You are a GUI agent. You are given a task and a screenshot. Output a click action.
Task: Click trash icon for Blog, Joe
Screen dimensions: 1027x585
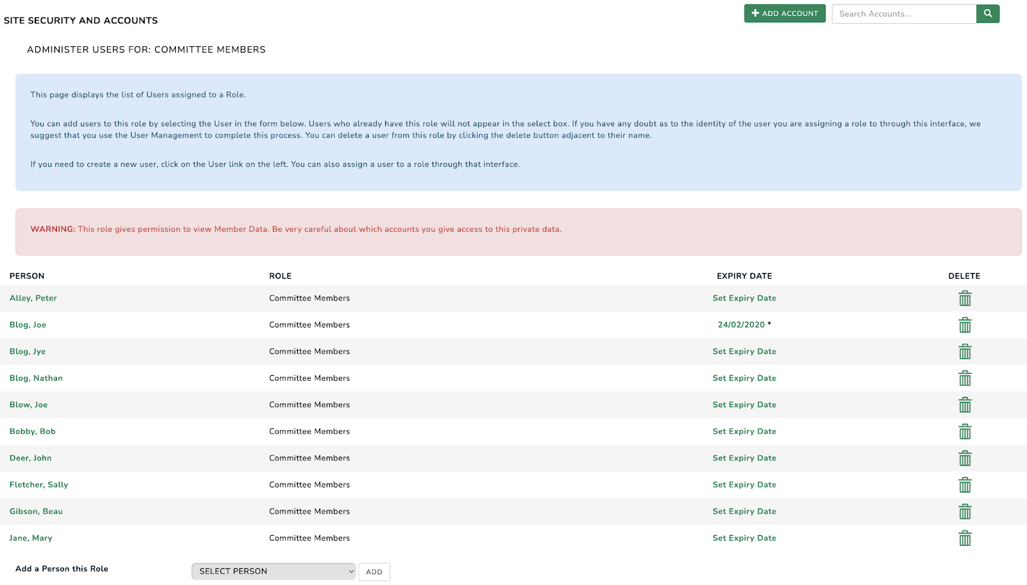[964, 326]
